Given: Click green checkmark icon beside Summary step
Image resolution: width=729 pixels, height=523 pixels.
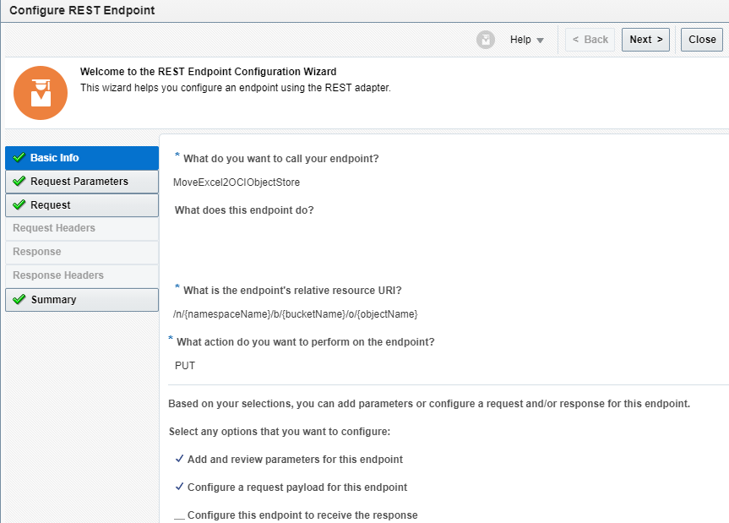Looking at the screenshot, I should 19,300.
